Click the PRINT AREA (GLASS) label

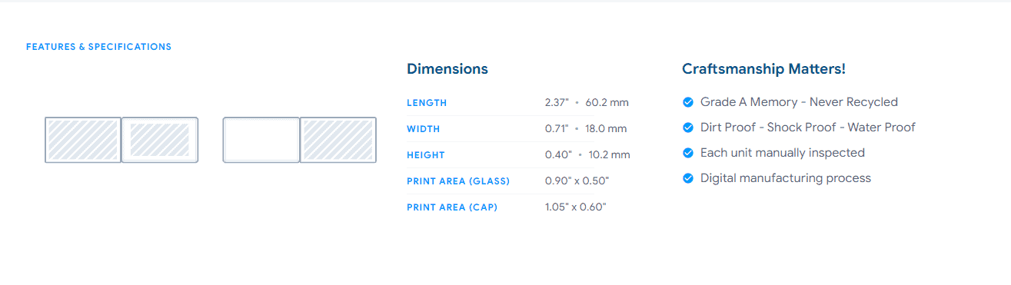[458, 181]
